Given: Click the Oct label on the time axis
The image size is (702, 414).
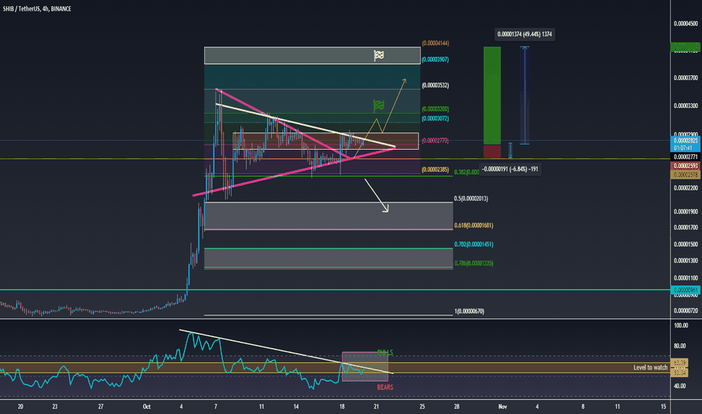Looking at the screenshot, I should [146, 406].
